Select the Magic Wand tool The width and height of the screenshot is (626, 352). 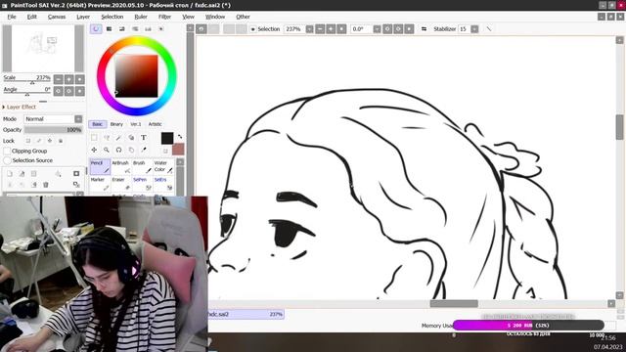(118, 138)
